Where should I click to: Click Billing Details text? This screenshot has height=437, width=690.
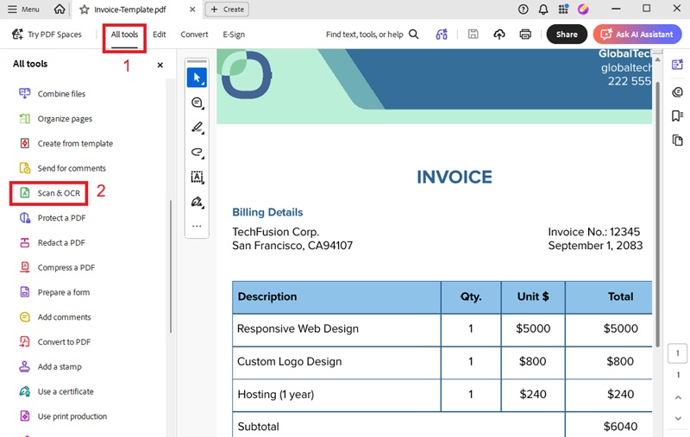tap(267, 212)
